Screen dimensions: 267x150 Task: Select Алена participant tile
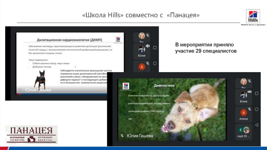pos(244,114)
